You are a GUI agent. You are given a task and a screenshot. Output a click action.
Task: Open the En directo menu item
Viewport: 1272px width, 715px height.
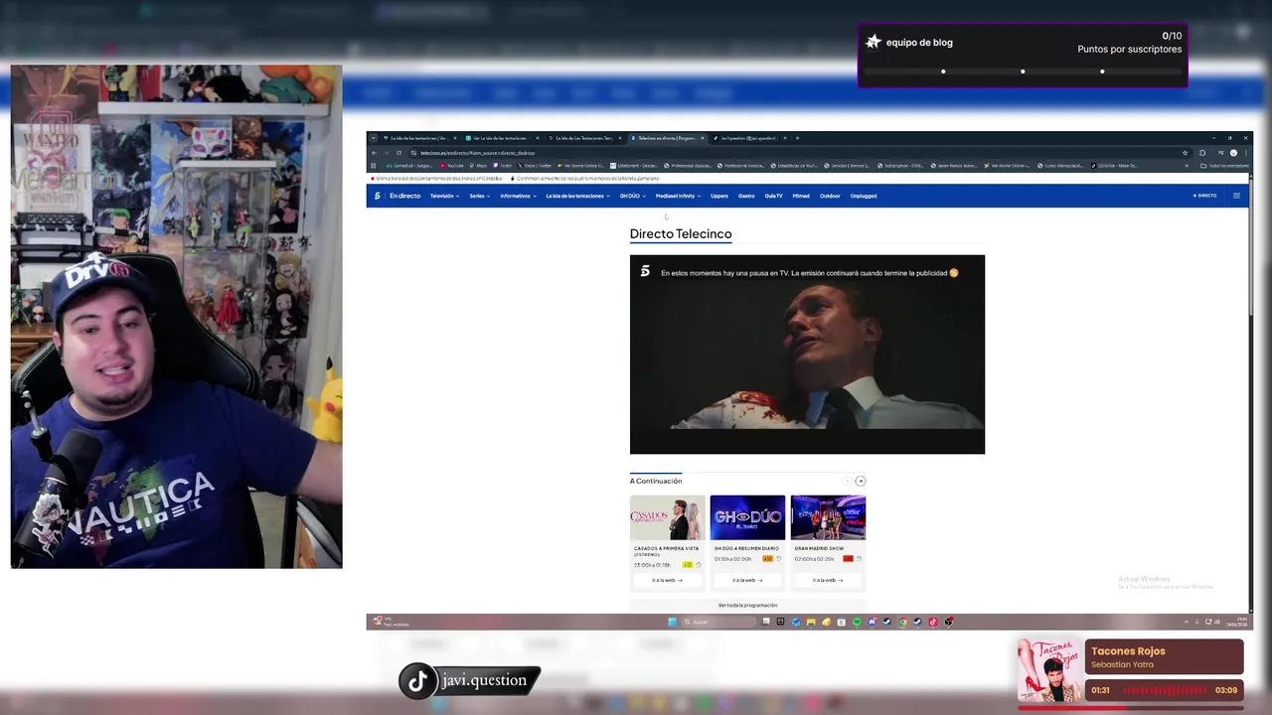click(x=404, y=196)
